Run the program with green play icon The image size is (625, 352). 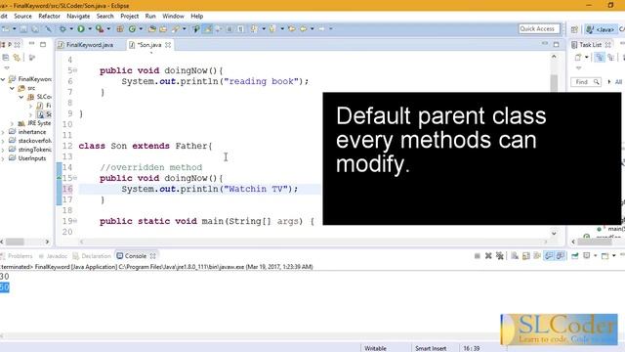click(x=81, y=28)
